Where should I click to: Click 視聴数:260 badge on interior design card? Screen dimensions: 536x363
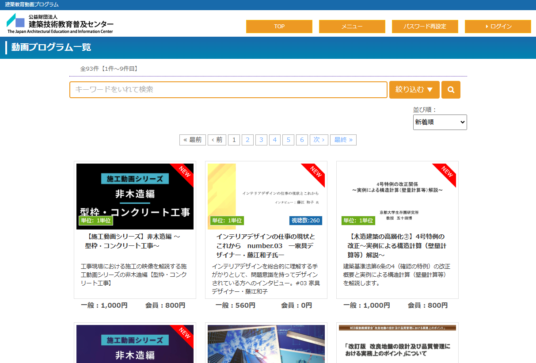click(306, 221)
